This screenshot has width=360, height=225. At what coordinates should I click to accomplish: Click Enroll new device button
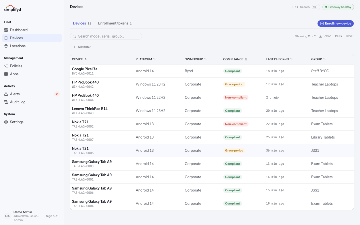[335, 23]
